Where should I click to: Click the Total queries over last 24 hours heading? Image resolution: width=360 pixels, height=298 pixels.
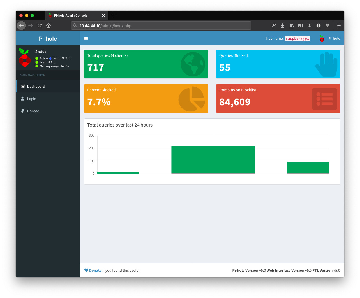tap(120, 125)
